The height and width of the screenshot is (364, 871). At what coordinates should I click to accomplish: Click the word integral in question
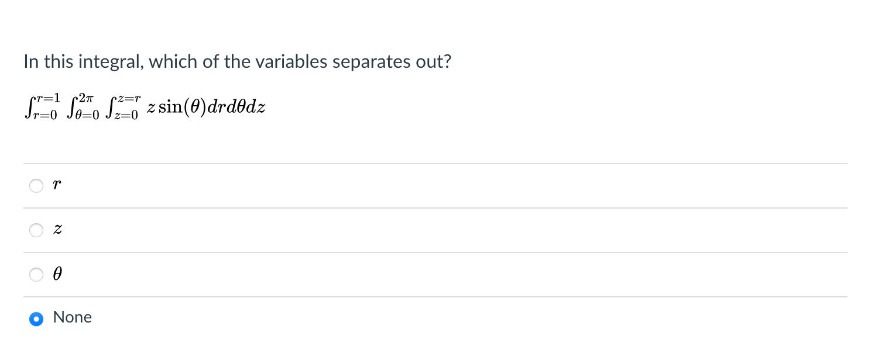(x=107, y=62)
